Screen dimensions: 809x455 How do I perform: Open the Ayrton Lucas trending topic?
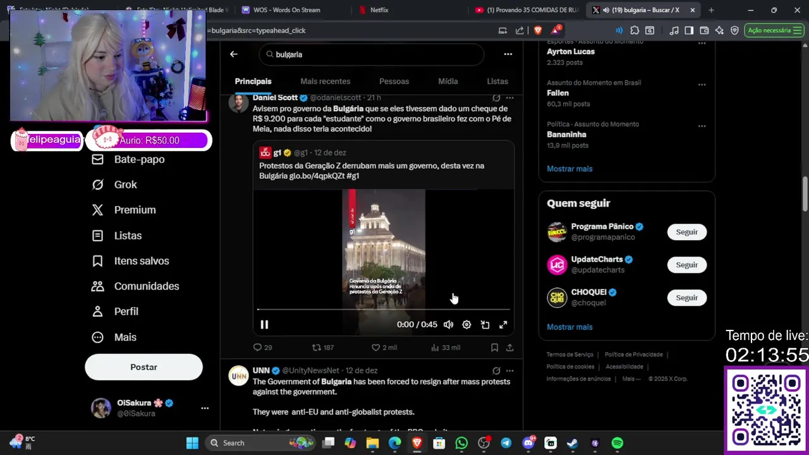click(x=571, y=52)
